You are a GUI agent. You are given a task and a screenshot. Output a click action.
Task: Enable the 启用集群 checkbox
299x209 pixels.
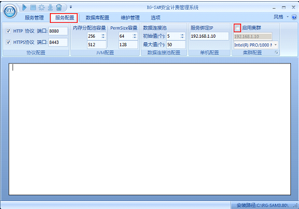(237, 28)
